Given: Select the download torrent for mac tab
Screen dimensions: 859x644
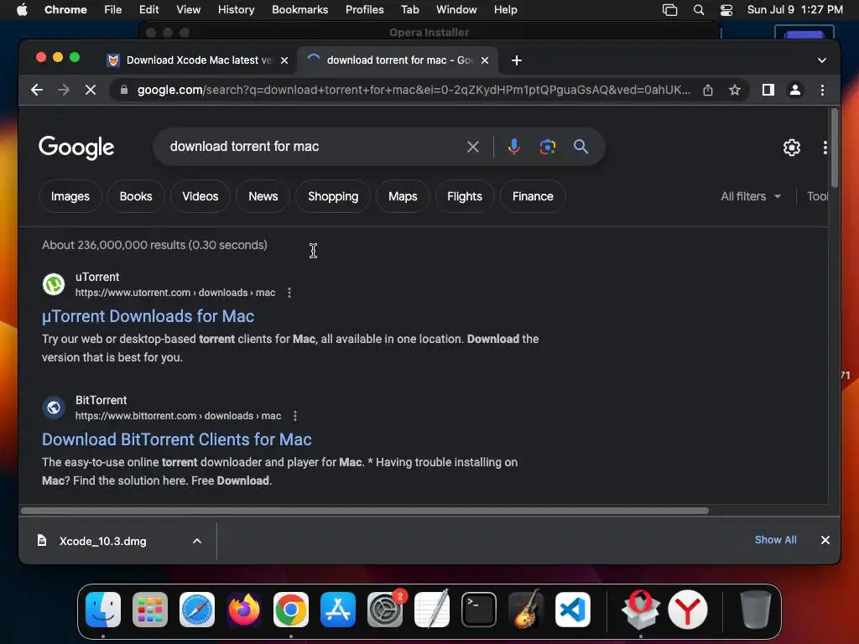Looking at the screenshot, I should (x=397, y=60).
